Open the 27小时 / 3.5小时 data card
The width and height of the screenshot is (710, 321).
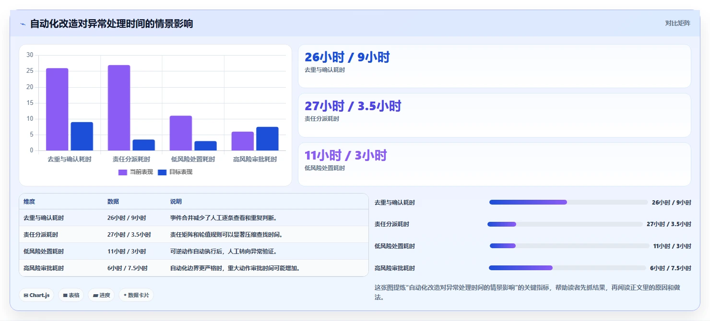pyautogui.click(x=495, y=115)
